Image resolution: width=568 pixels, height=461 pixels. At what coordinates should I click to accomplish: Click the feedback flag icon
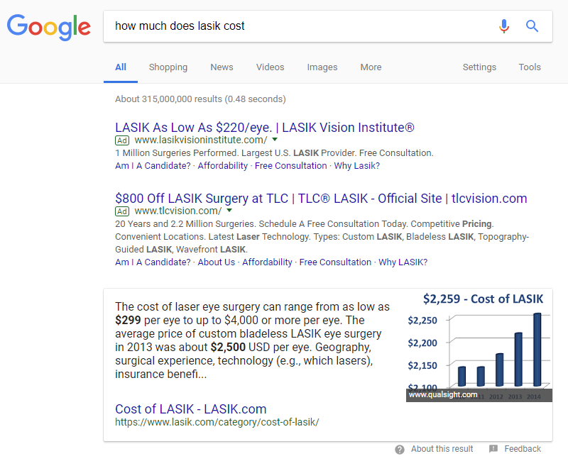coord(493,449)
